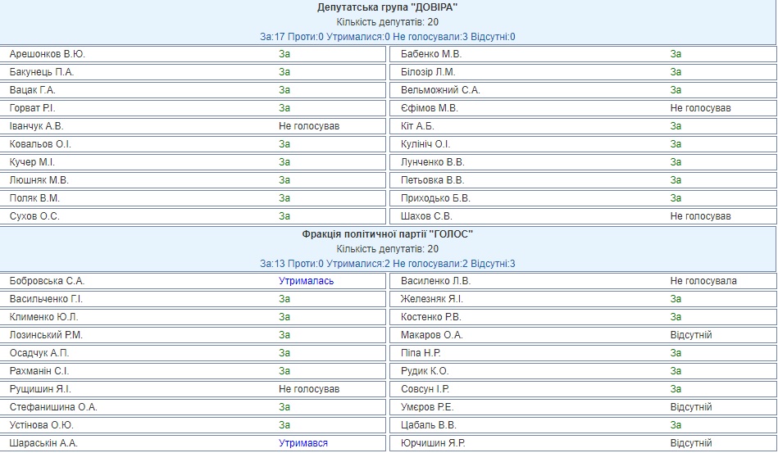Click deputy Кулініч О.І.
Viewport: 778px width, 453px height.
425,144
